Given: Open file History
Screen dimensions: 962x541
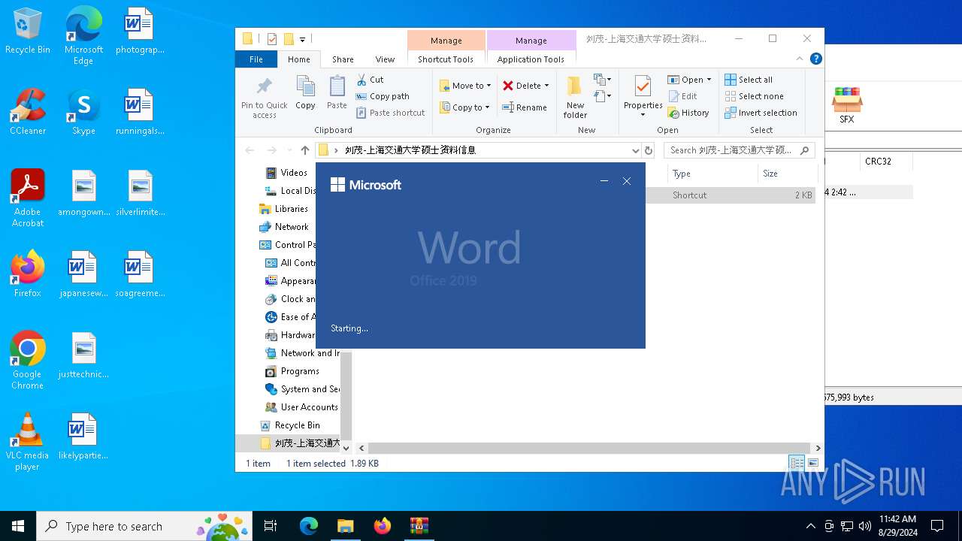Looking at the screenshot, I should 688,113.
